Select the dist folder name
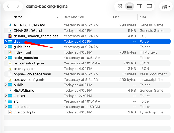Viewport: 174px width, 133px height. [17, 41]
